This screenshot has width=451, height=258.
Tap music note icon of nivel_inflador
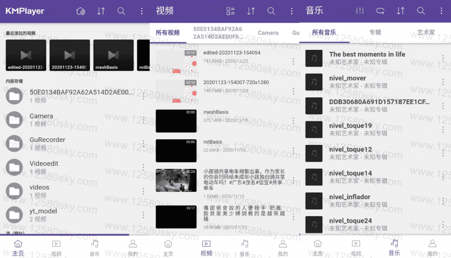(x=314, y=201)
